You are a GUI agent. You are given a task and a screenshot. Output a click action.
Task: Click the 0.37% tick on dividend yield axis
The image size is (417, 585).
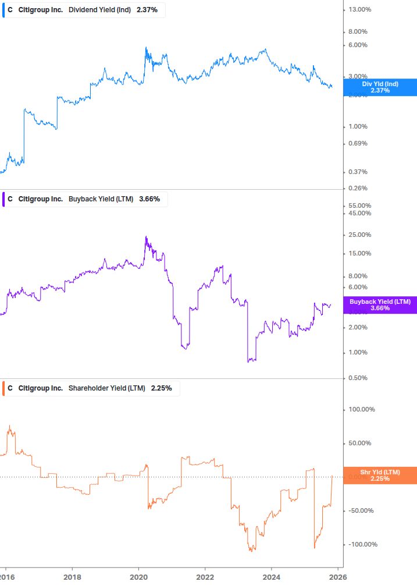(358, 172)
